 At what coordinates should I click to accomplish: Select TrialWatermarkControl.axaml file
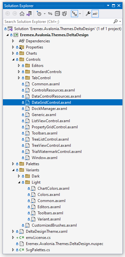click(x=57, y=152)
